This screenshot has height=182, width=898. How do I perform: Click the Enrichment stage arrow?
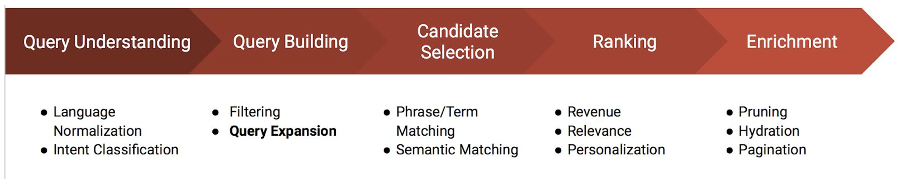[791, 42]
